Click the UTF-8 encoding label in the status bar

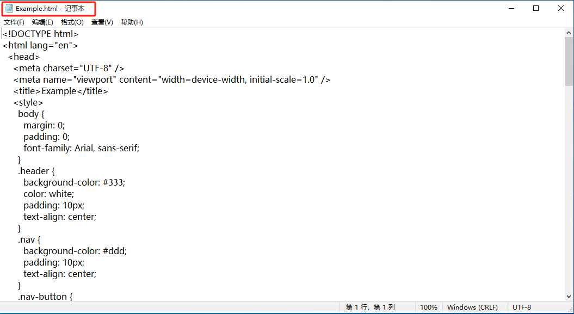[x=521, y=307]
